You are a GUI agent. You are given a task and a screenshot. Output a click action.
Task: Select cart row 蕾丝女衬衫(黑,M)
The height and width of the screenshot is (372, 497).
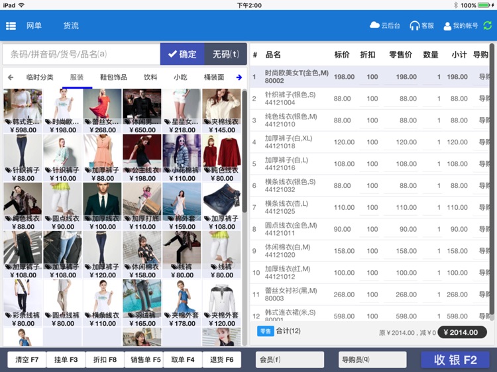tap(370, 295)
